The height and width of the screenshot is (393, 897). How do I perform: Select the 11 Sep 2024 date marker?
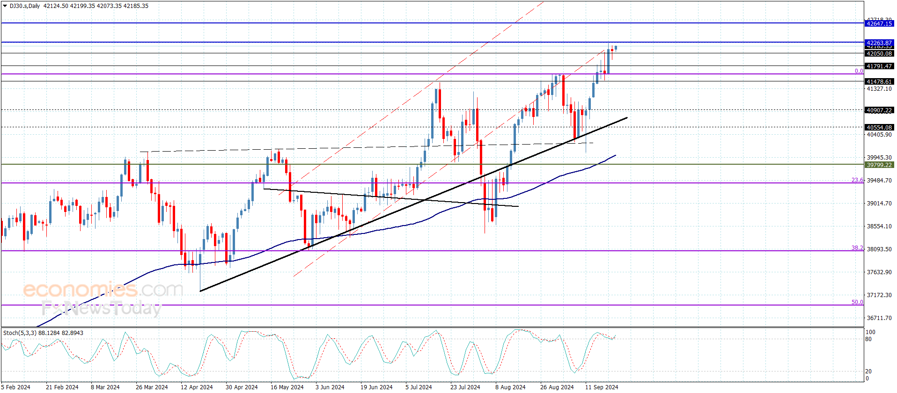point(602,387)
